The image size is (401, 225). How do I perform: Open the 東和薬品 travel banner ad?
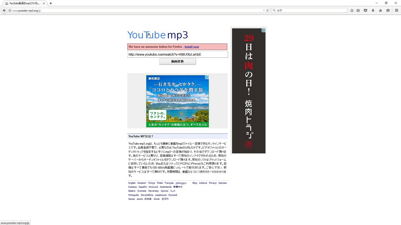click(177, 101)
